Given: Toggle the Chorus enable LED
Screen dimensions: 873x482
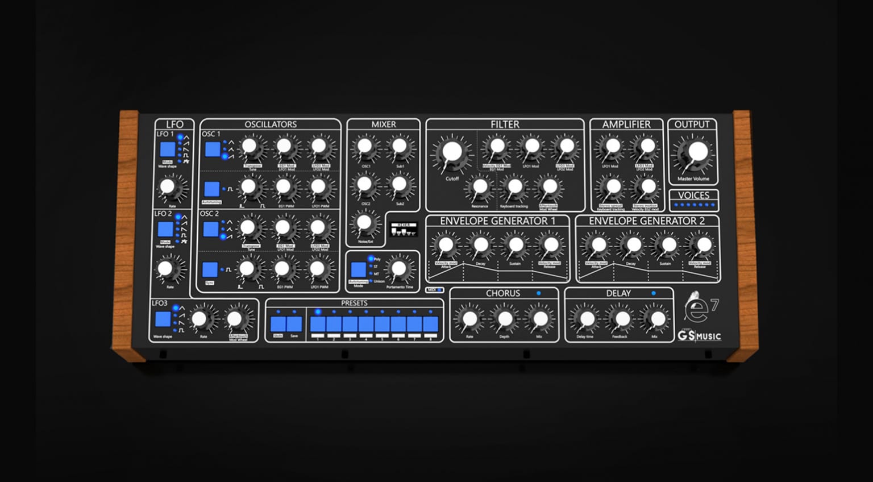Looking at the screenshot, I should pos(540,292).
